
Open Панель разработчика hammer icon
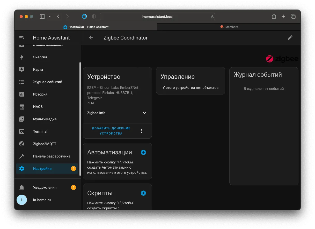22,156
